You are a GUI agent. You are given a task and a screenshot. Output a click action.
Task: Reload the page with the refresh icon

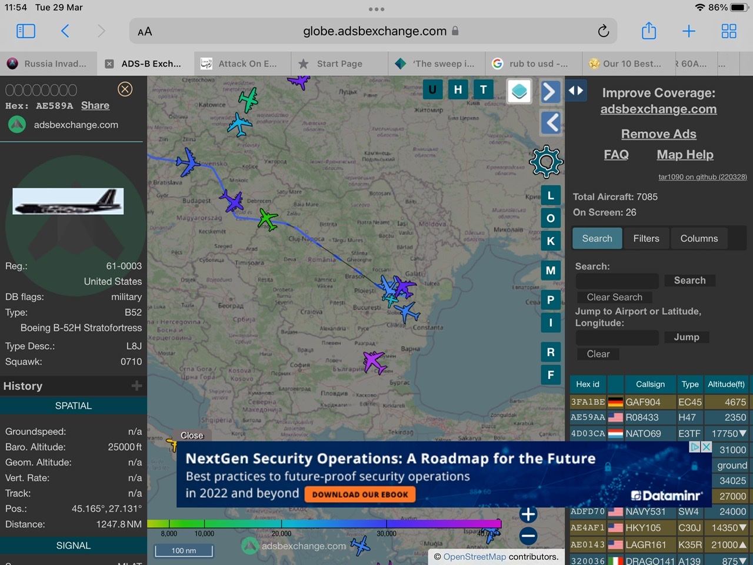pyautogui.click(x=603, y=31)
